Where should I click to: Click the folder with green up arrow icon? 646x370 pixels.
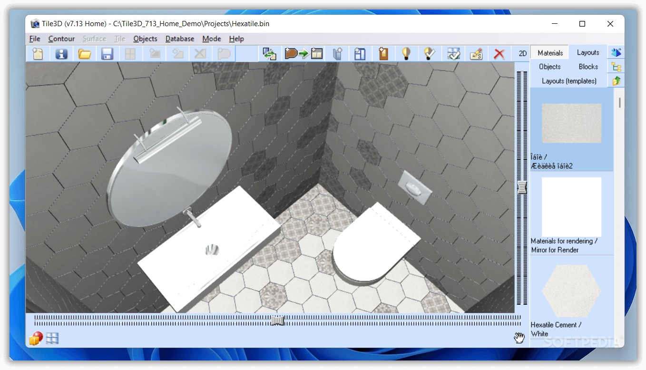click(617, 81)
